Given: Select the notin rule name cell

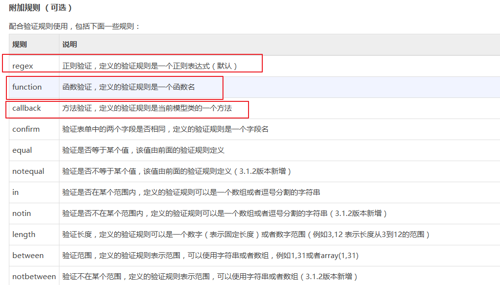Looking at the screenshot, I should (22, 214).
